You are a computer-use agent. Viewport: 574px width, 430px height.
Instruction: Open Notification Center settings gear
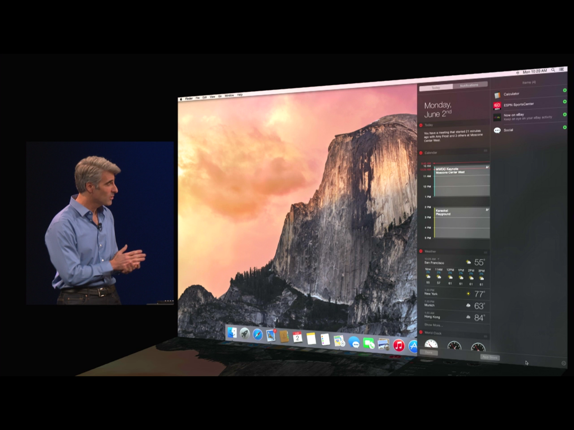(x=564, y=363)
